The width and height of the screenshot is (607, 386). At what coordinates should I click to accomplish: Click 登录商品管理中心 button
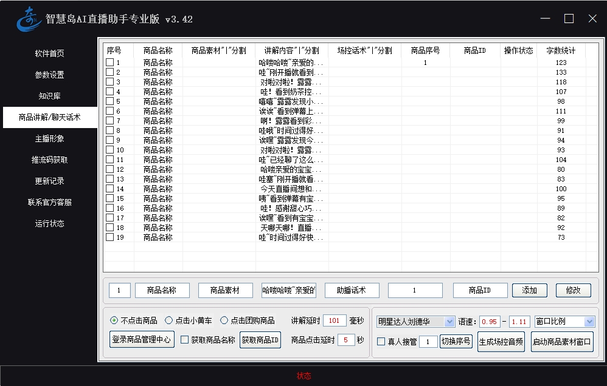142,340
